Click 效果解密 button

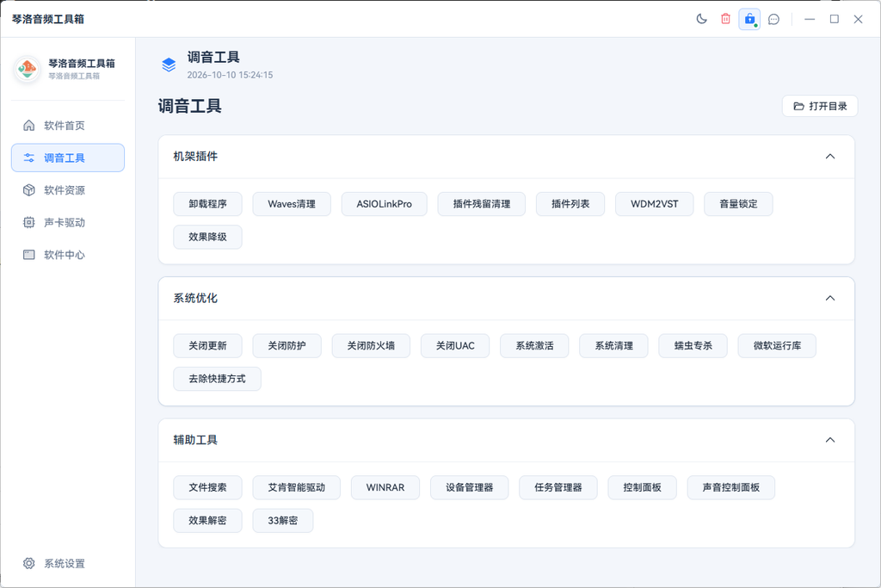tap(207, 520)
